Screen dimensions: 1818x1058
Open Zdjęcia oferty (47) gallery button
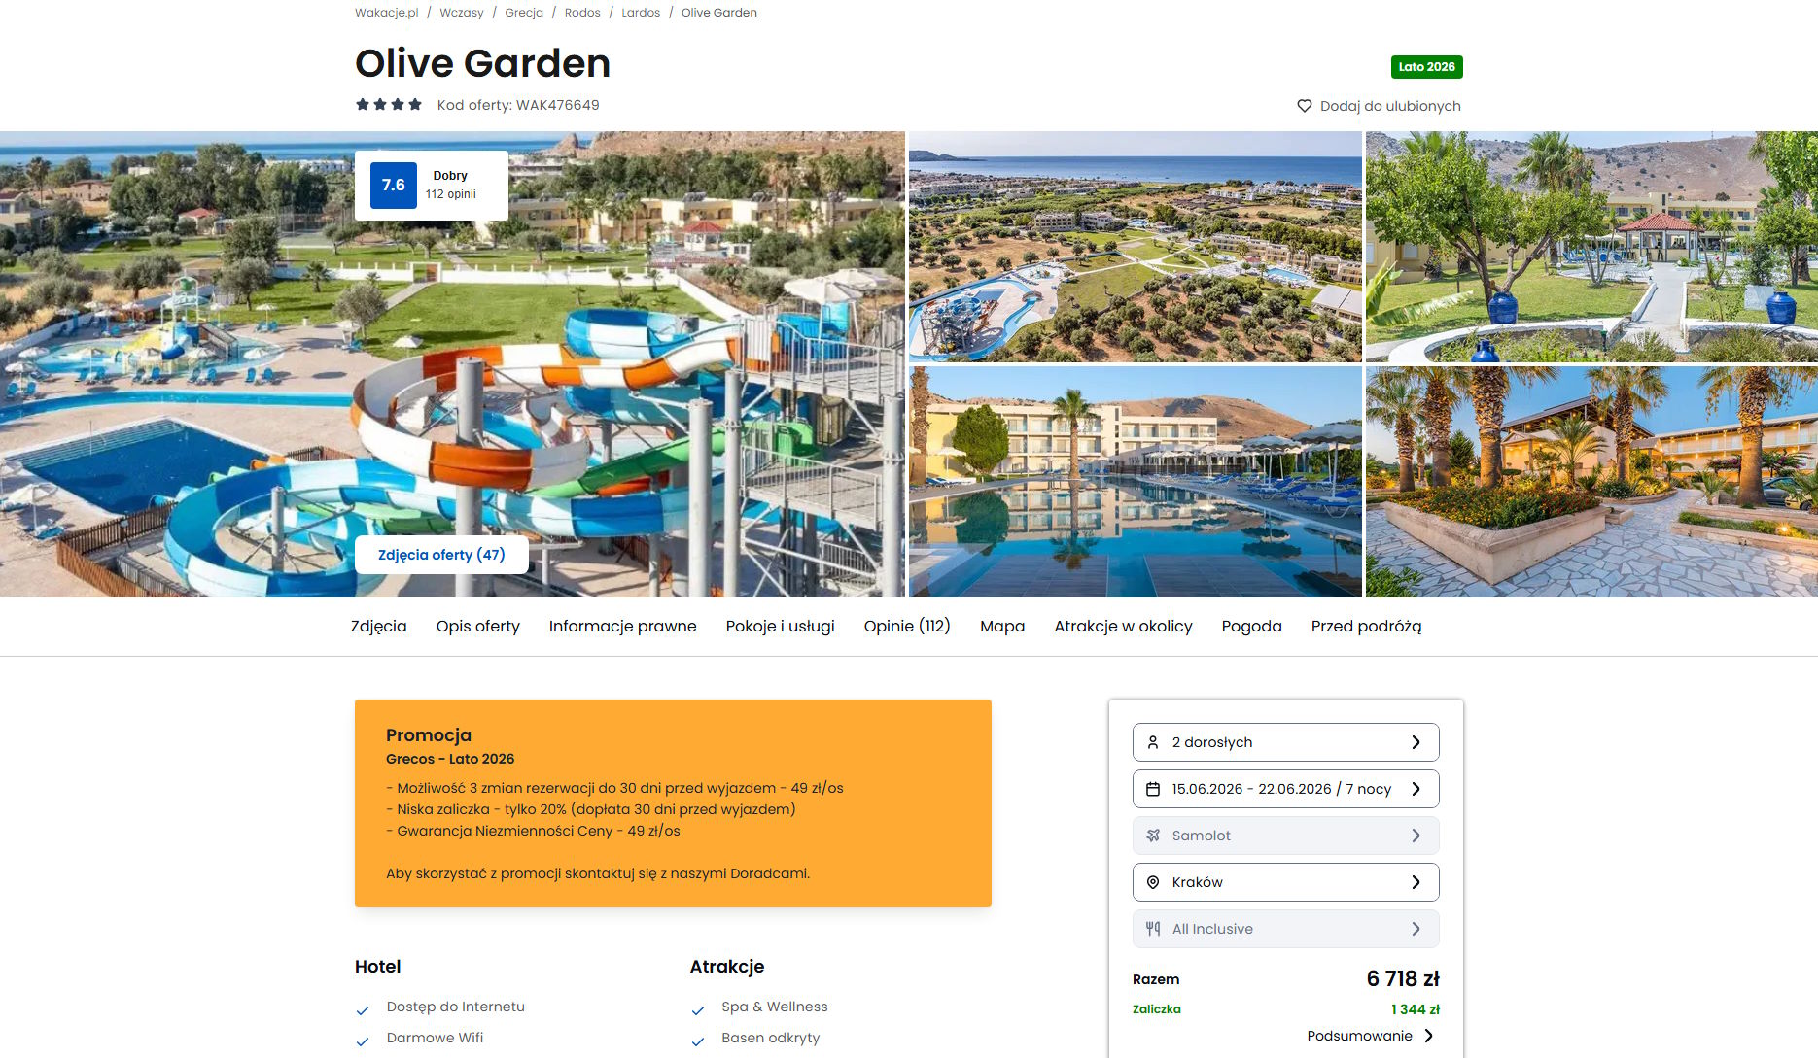click(x=441, y=555)
